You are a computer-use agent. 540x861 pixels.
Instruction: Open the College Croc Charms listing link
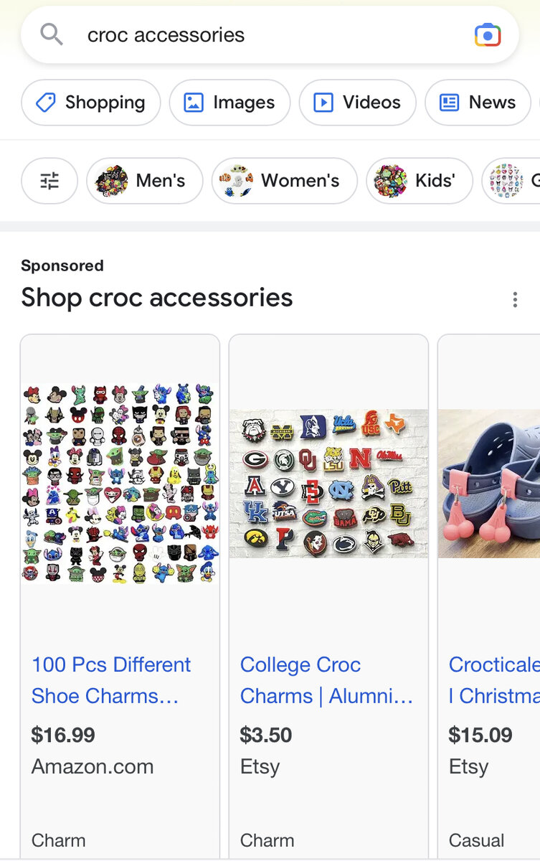pyautogui.click(x=326, y=680)
